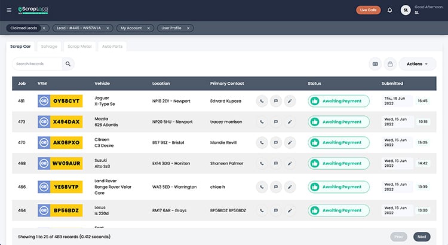The width and height of the screenshot is (448, 245).
Task: Click location WA3 5ED - Warrington
Action: tap(174, 186)
